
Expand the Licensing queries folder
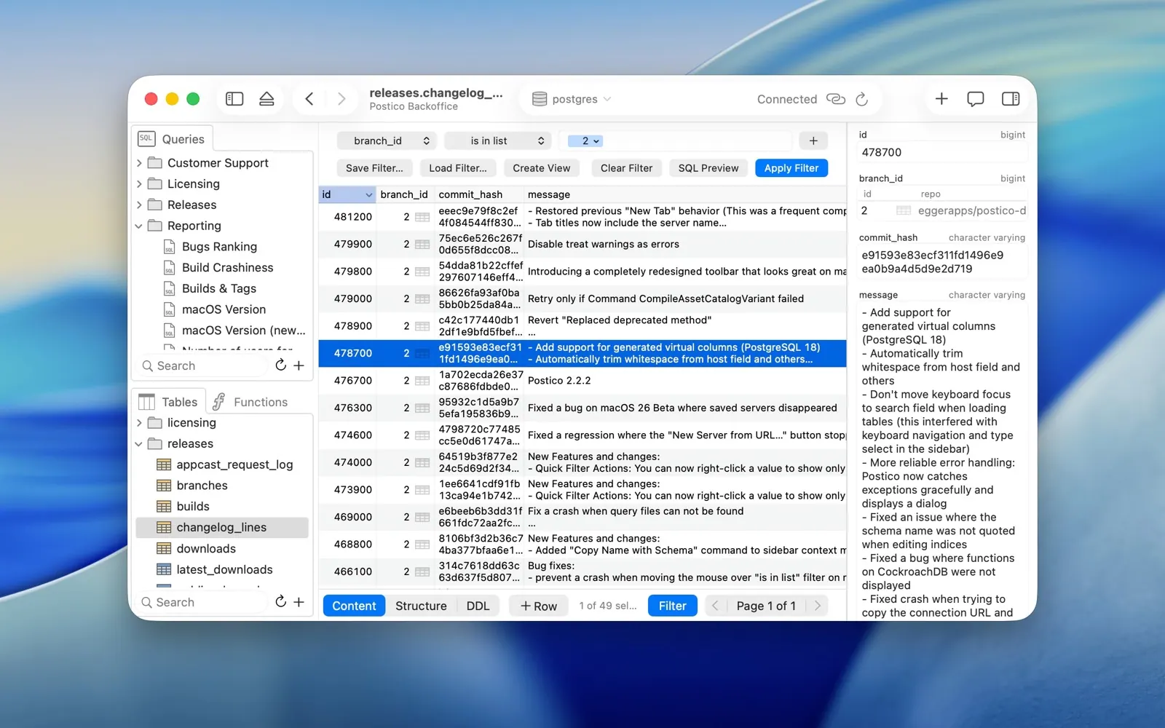(x=139, y=184)
